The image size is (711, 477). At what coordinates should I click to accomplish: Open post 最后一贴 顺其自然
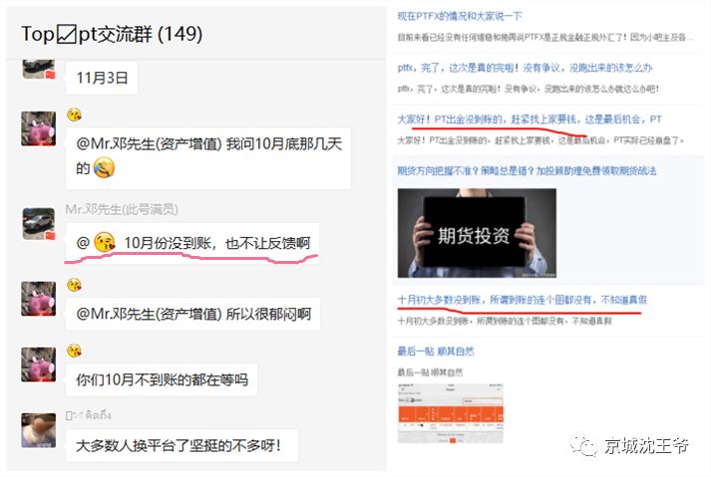pos(436,352)
